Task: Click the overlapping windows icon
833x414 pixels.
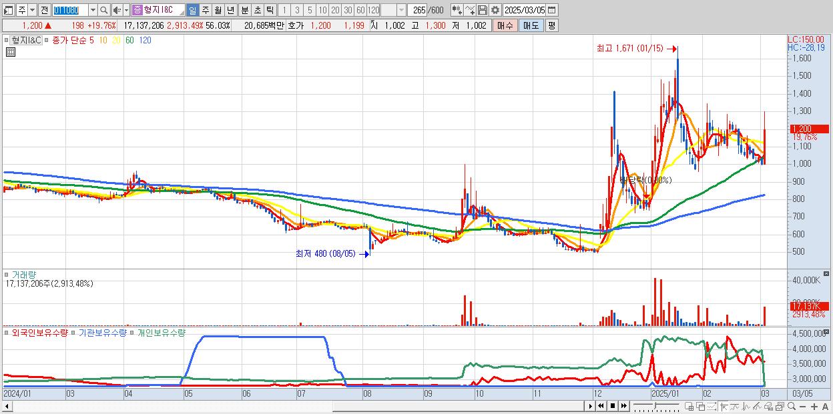Action: (x=701, y=406)
